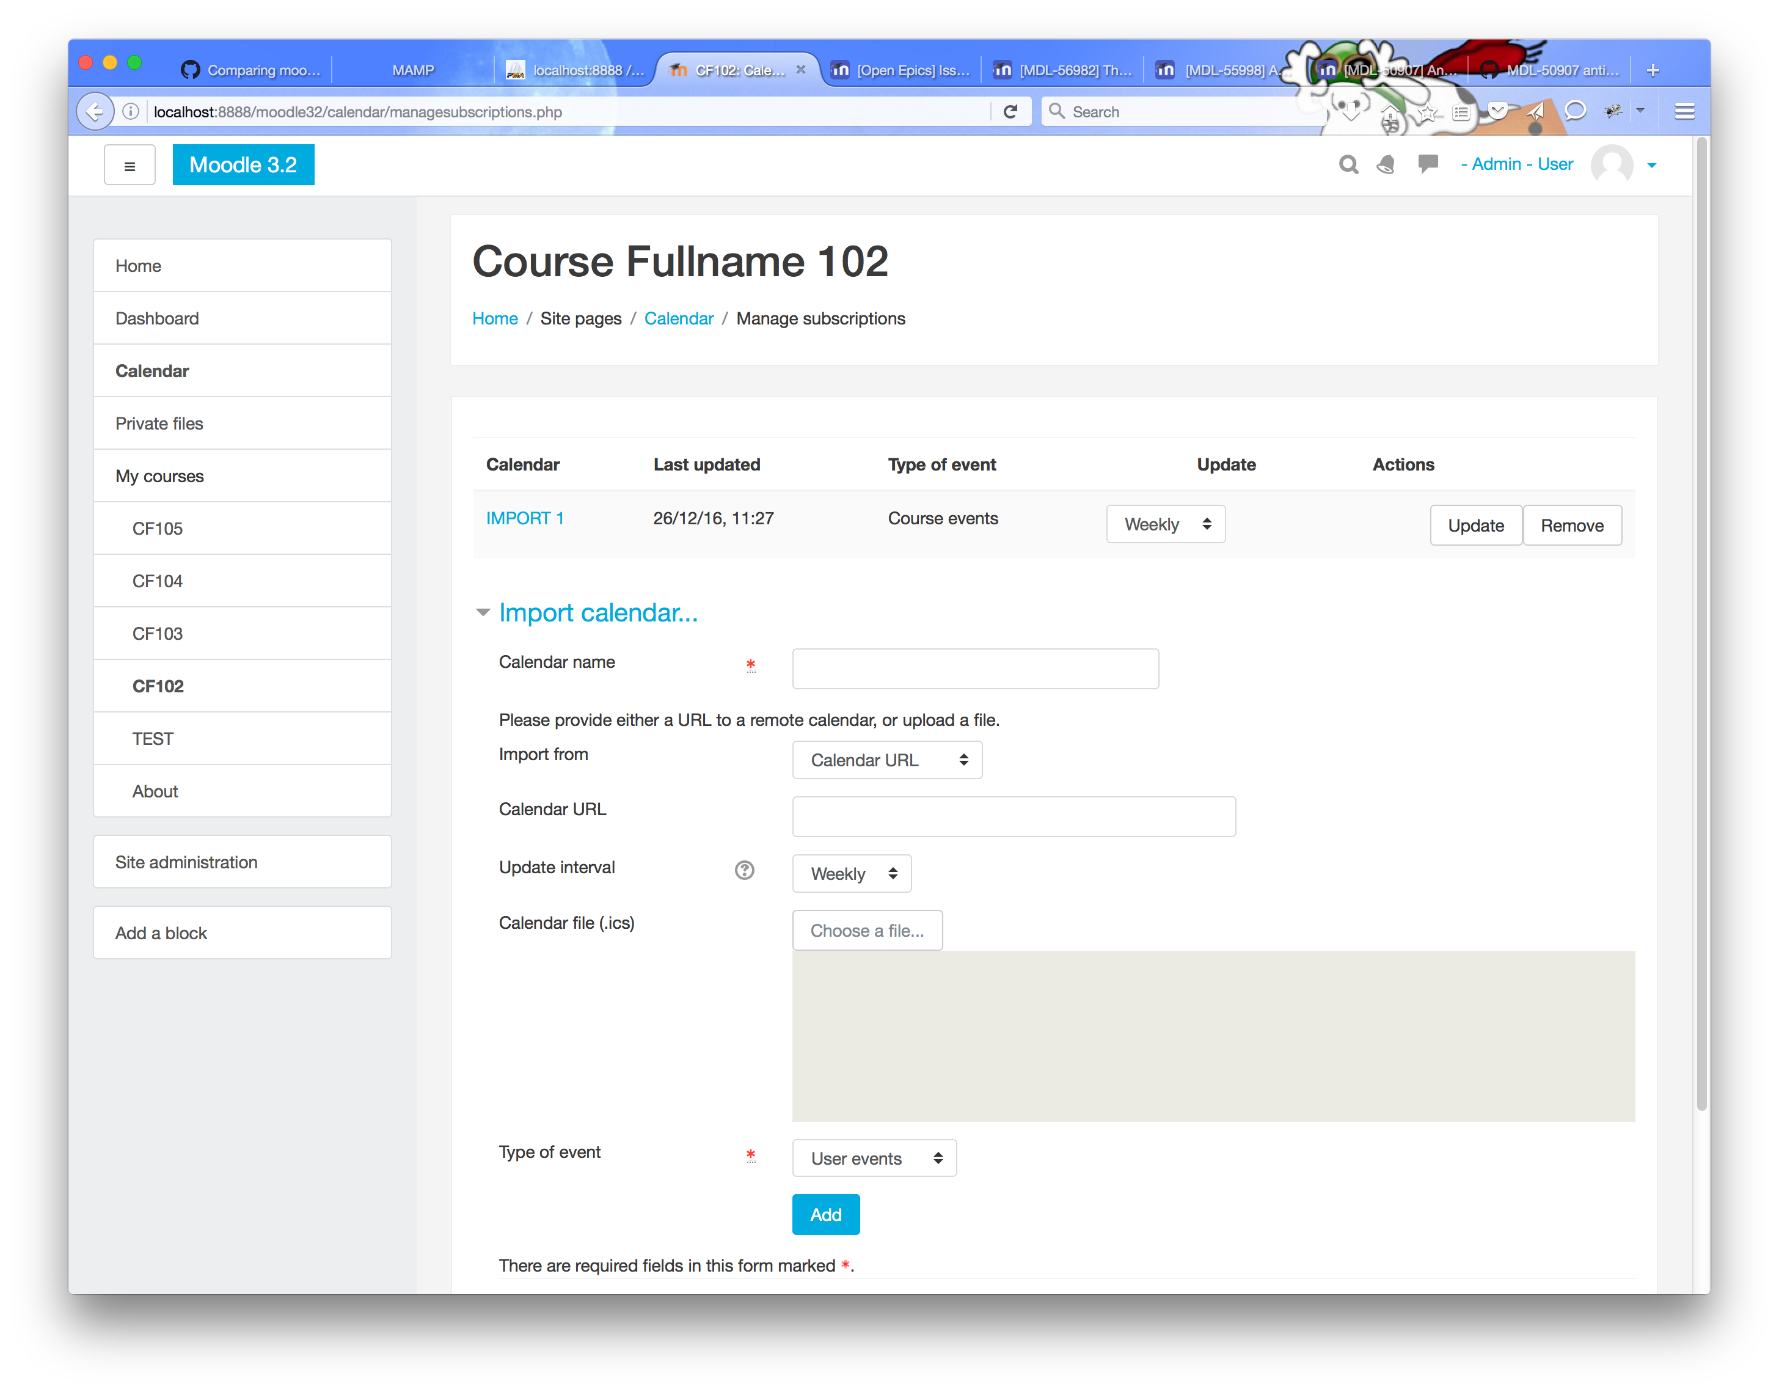
Task: Open About in side navigation
Action: pos(243,791)
